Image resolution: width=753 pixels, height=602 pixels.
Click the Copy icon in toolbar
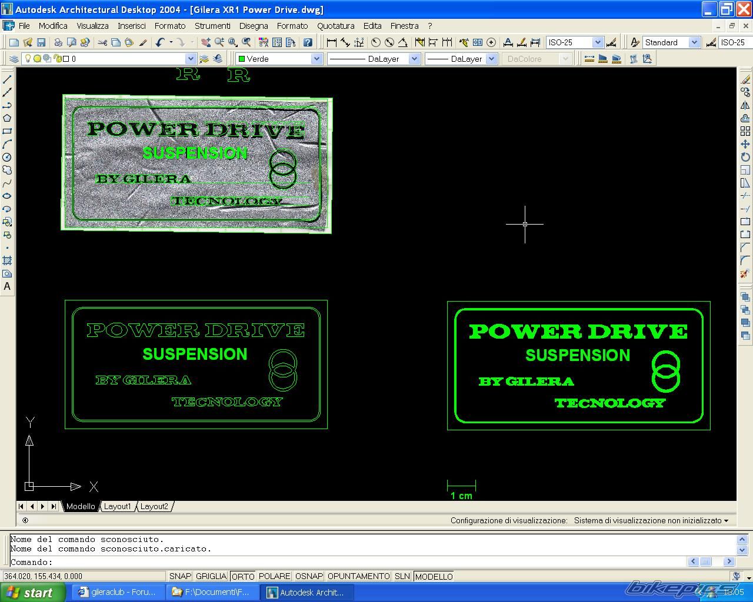(x=116, y=42)
